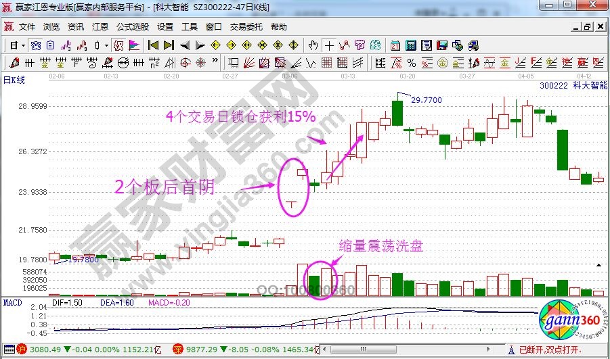Click the horizontal scrollbar thumb

[363, 350]
